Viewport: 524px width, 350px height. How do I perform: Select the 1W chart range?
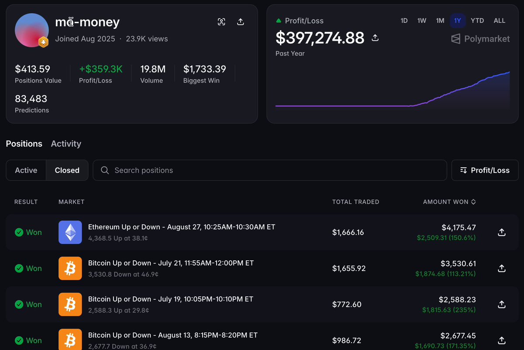point(422,21)
